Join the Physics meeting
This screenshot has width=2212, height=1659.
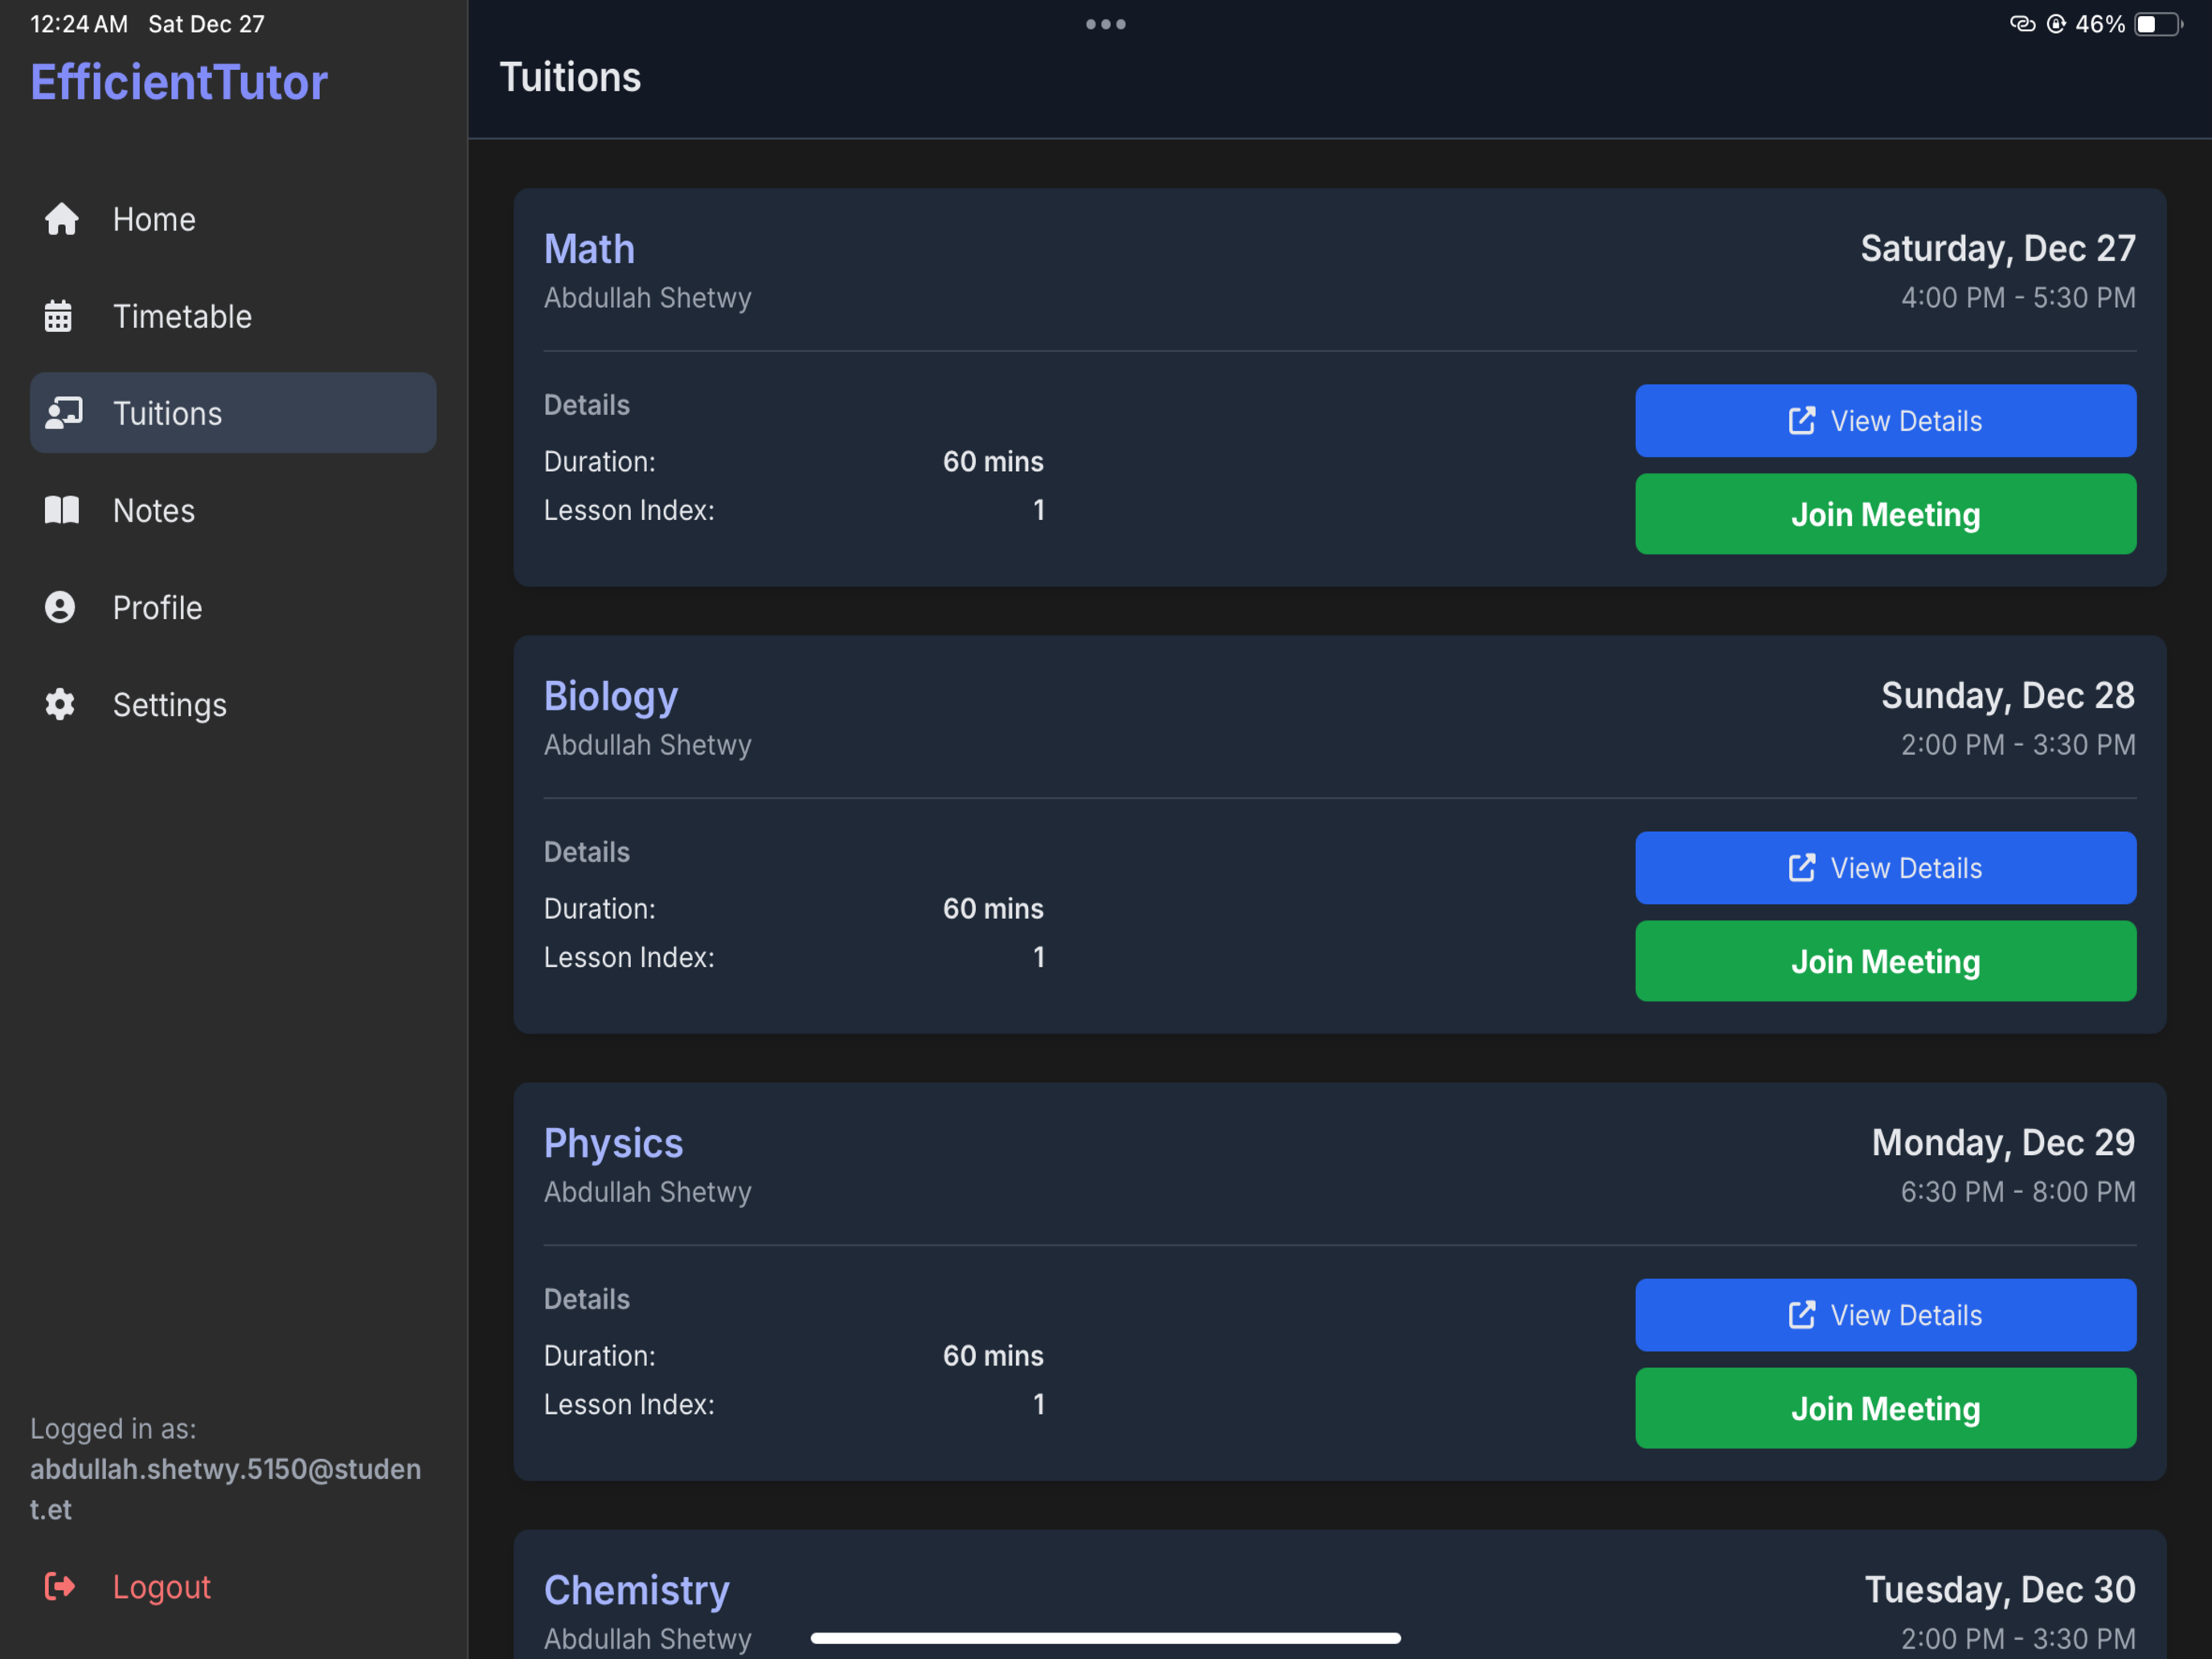(1886, 1408)
